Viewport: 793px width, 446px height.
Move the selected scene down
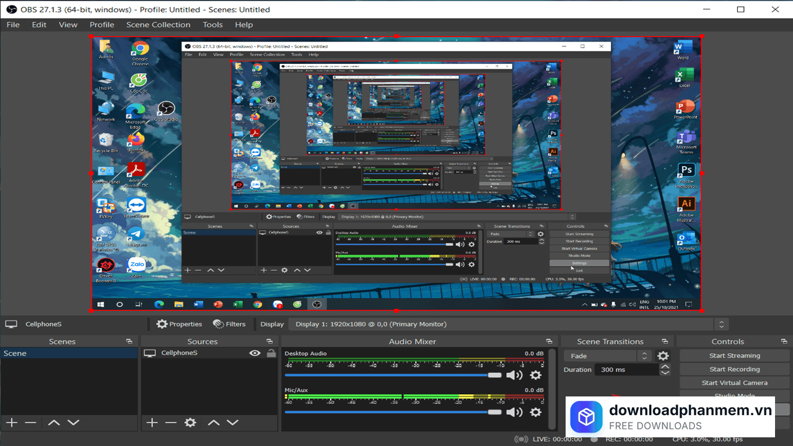73,422
